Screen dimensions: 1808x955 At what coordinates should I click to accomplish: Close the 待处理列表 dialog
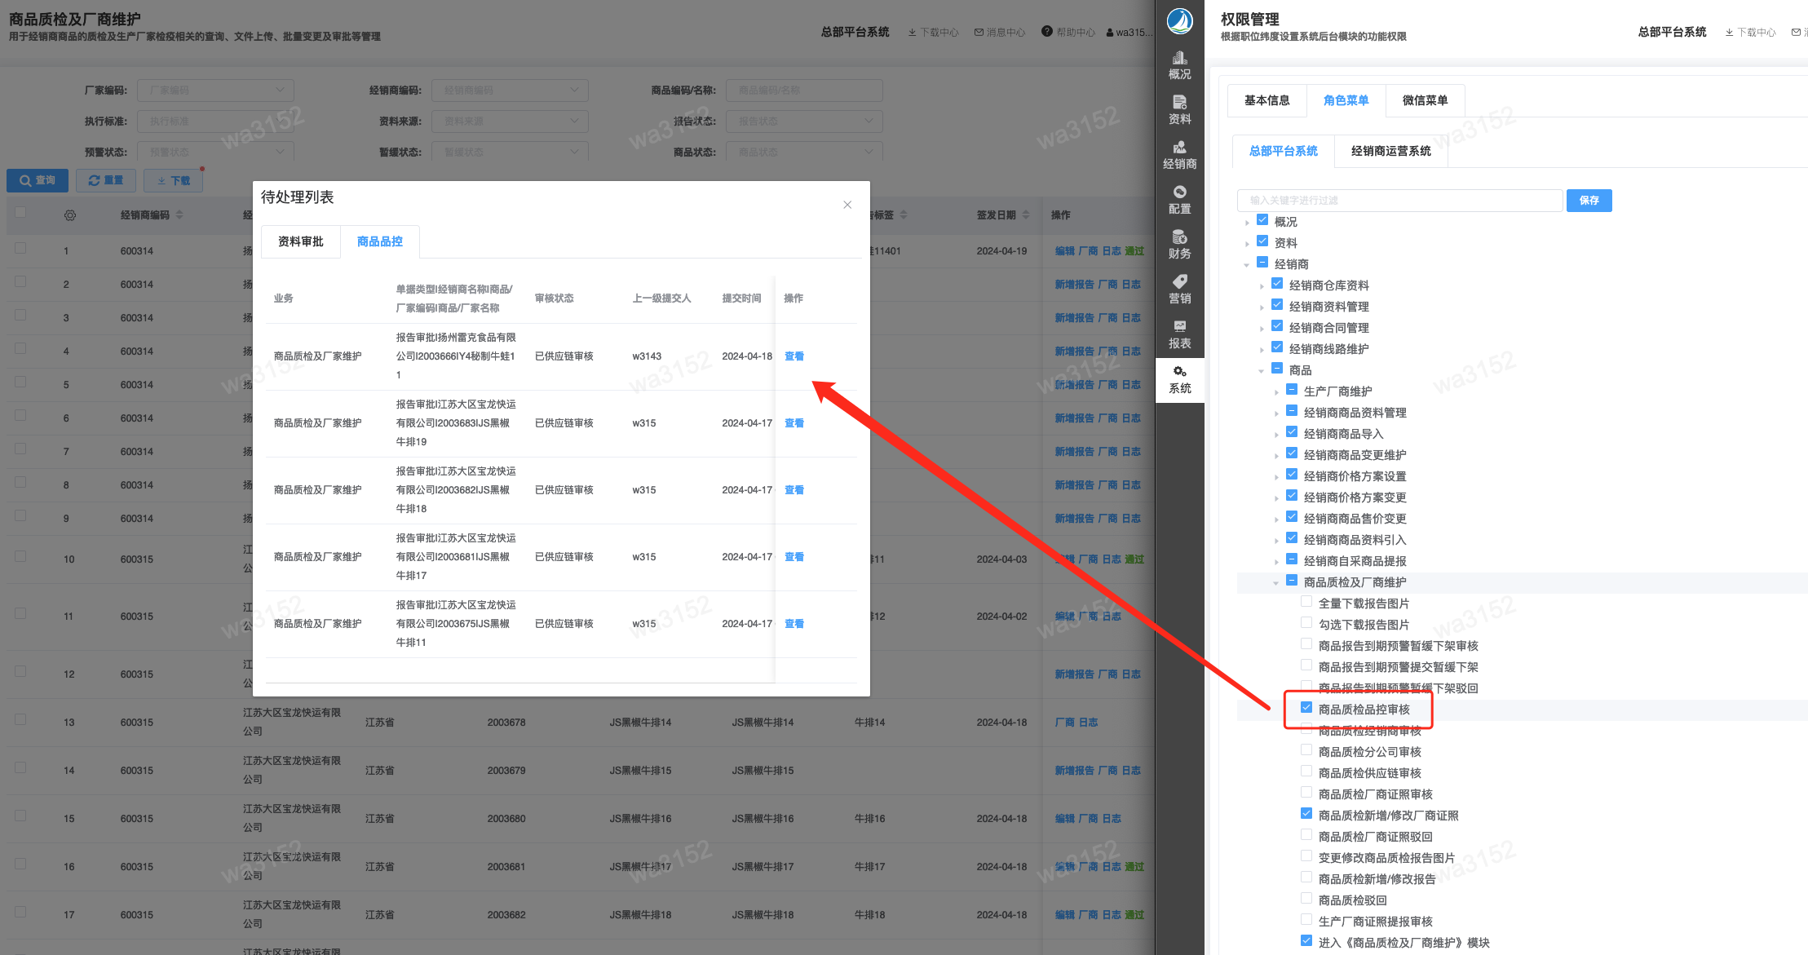point(847,205)
